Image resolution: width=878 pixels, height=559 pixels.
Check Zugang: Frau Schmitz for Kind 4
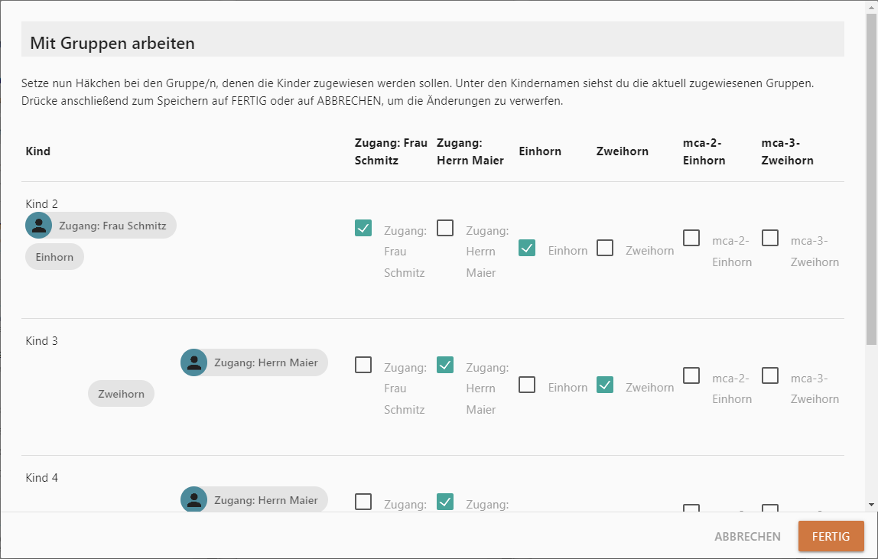363,502
